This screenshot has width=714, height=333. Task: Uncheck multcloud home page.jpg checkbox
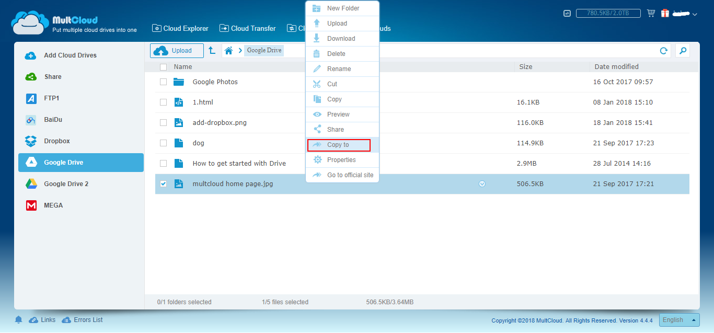[x=163, y=183]
